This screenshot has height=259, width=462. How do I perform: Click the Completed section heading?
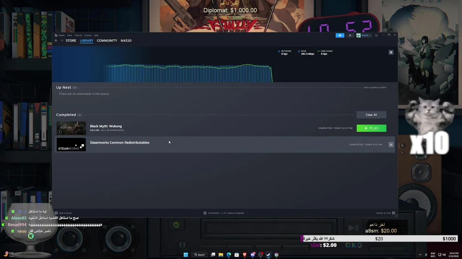[x=66, y=115]
